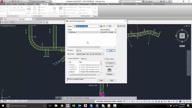Open the Files of type dropdown
Image resolution: width=192 pixels, height=108 pixels.
(x=103, y=54)
